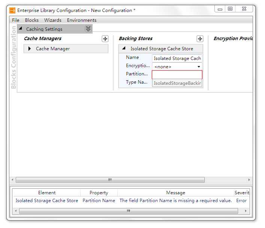Maximize the Enterprise Library Configuration window
The height and width of the screenshot is (228, 265).
(x=230, y=9)
